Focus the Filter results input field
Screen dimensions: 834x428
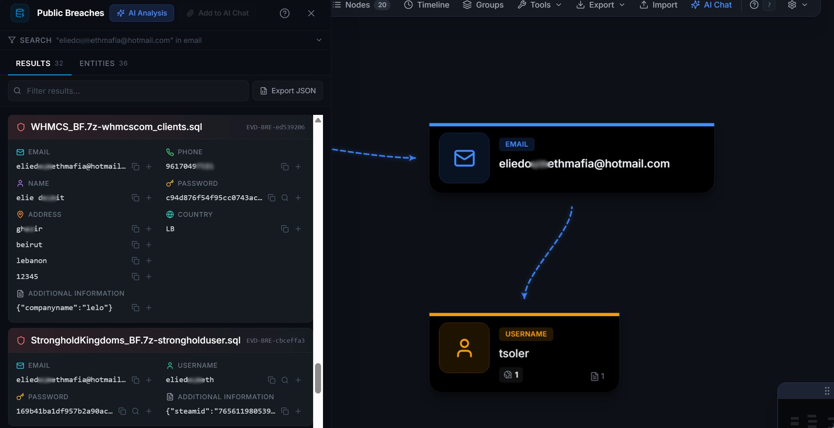tap(128, 91)
